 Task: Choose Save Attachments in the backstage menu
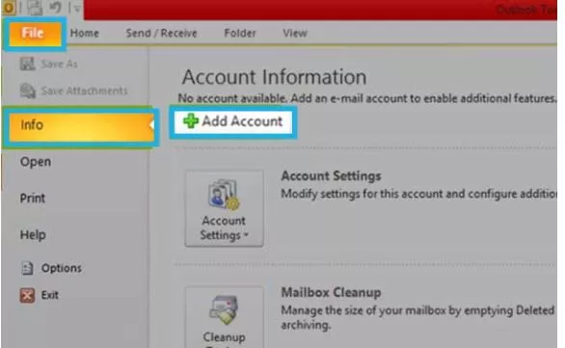tap(84, 91)
